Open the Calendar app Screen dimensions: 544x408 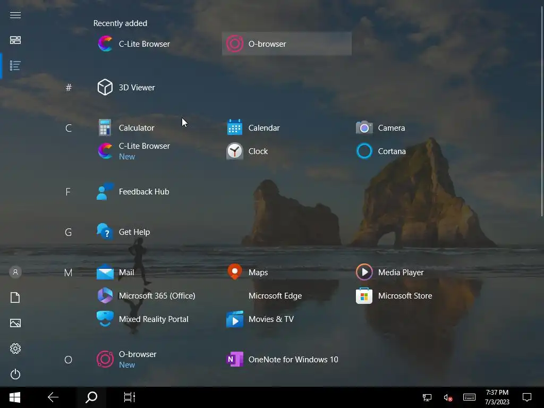pos(286,127)
